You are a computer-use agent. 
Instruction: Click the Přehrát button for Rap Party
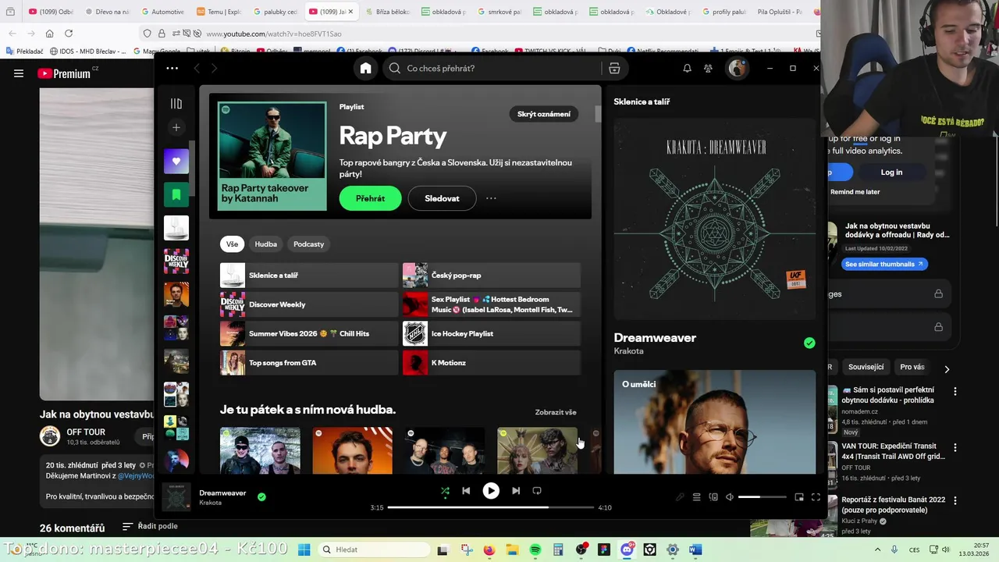tap(370, 198)
